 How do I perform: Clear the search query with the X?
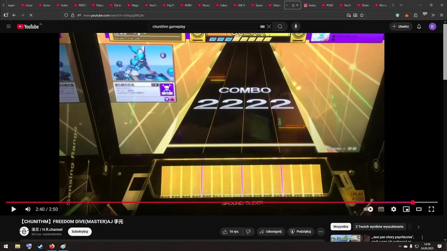[x=269, y=26]
